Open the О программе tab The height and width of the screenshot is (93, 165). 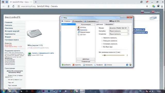tap(91, 21)
